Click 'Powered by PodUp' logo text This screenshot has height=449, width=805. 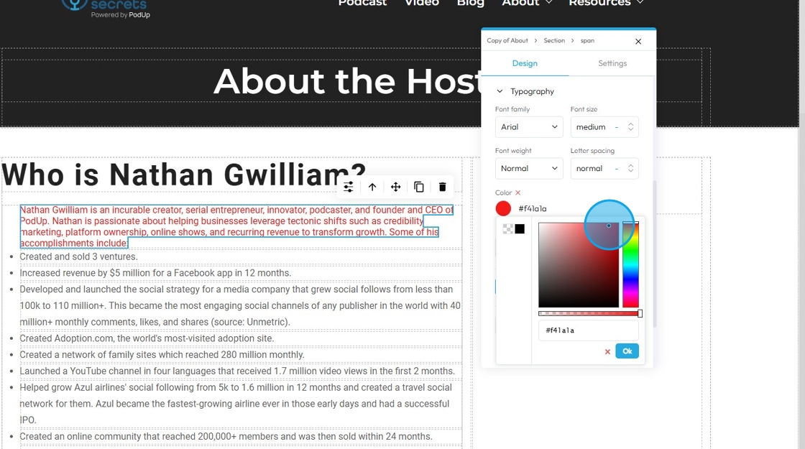tap(121, 15)
